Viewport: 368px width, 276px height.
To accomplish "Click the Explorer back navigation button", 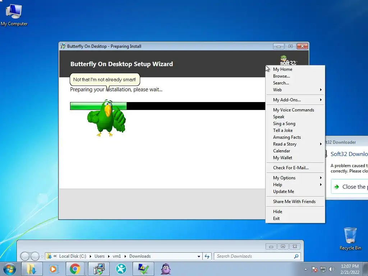I will point(25,256).
